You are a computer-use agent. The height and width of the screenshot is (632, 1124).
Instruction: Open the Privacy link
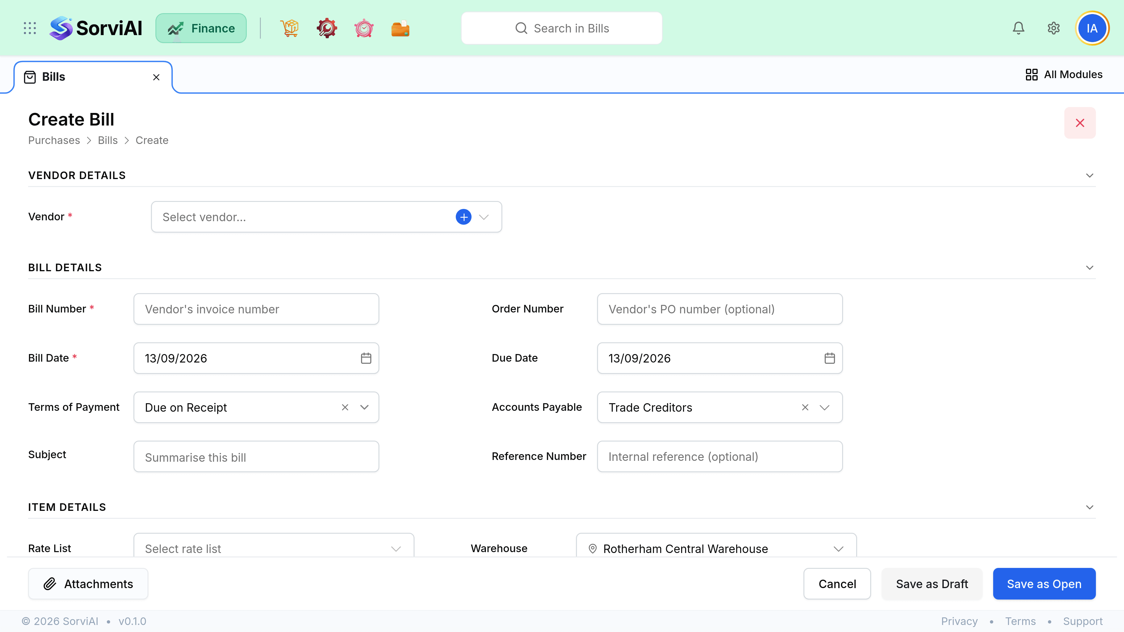click(959, 621)
